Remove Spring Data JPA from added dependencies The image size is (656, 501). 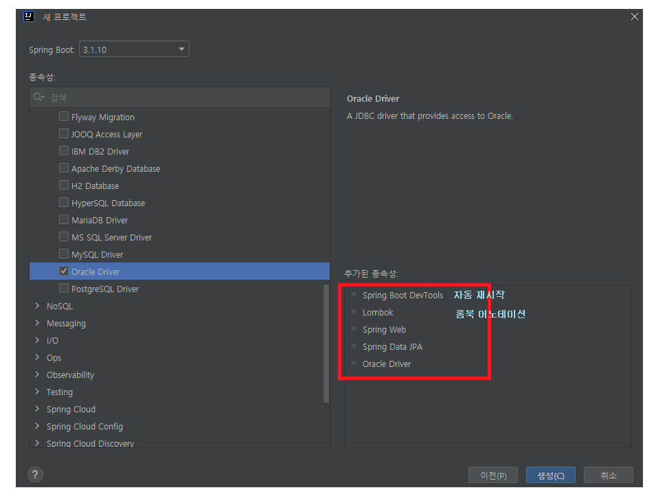tap(354, 346)
